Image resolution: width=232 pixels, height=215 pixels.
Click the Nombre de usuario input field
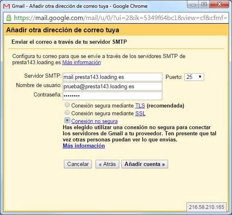click(x=112, y=87)
